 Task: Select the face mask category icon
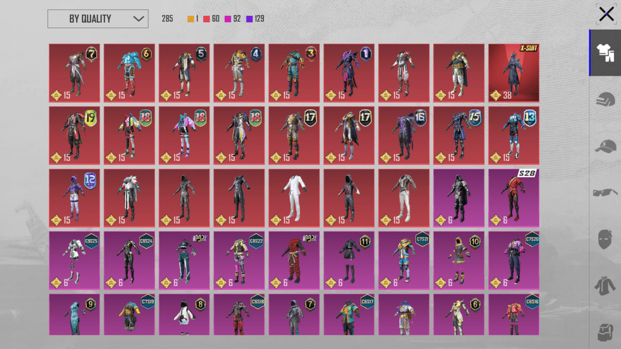605,239
